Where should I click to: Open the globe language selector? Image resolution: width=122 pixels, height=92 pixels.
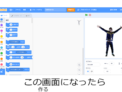click(11, 10)
